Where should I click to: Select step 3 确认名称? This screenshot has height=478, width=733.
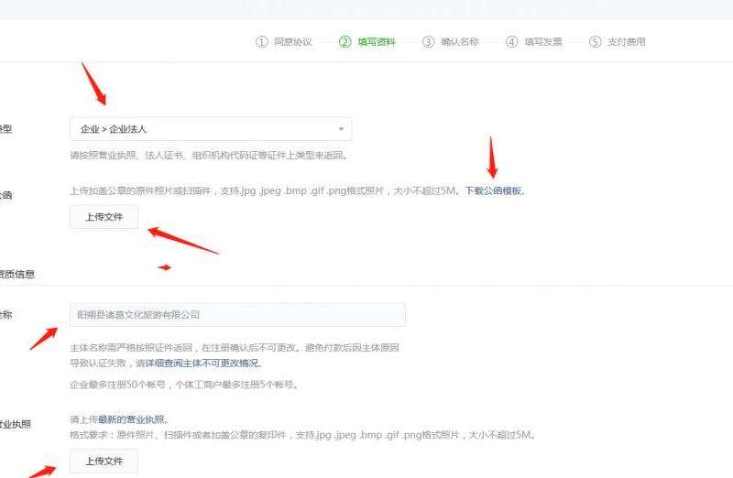coord(451,41)
